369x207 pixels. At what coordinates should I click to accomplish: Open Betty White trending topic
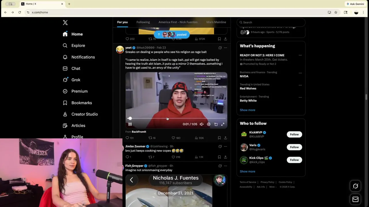tap(248, 101)
